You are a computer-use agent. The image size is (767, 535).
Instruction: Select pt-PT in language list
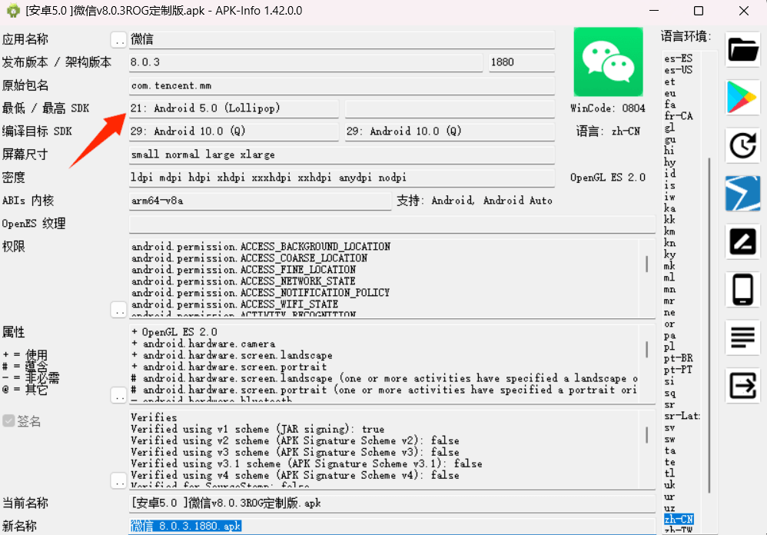[x=679, y=370]
